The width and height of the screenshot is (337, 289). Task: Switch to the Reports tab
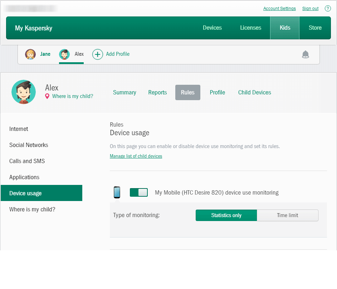pyautogui.click(x=157, y=92)
